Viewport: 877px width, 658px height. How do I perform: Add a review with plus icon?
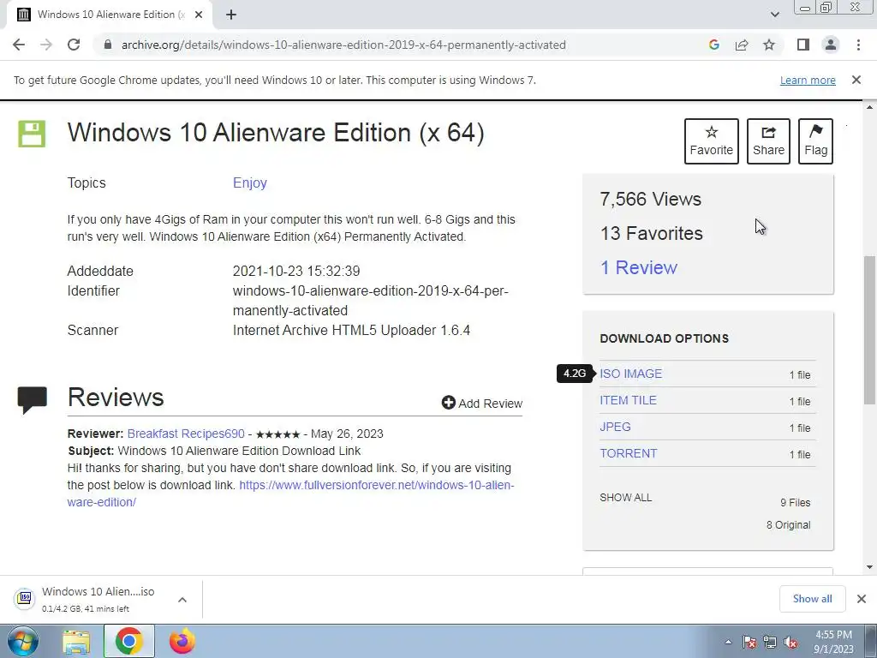(481, 403)
